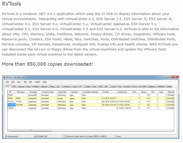This screenshot has height=143, width=183.
Task: Sort by the DNS Name column header
Action: pyautogui.click(x=22, y=92)
